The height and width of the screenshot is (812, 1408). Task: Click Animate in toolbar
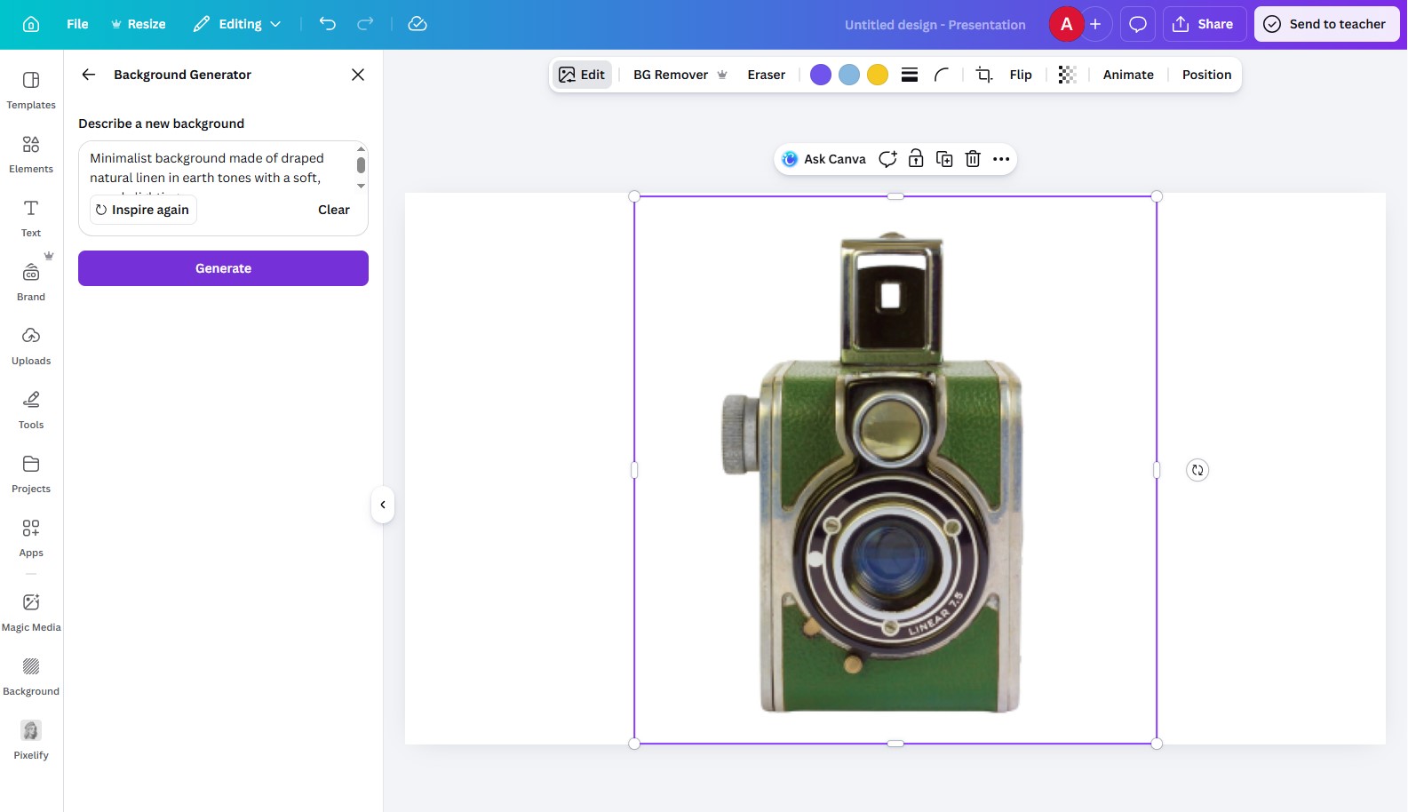coord(1128,75)
